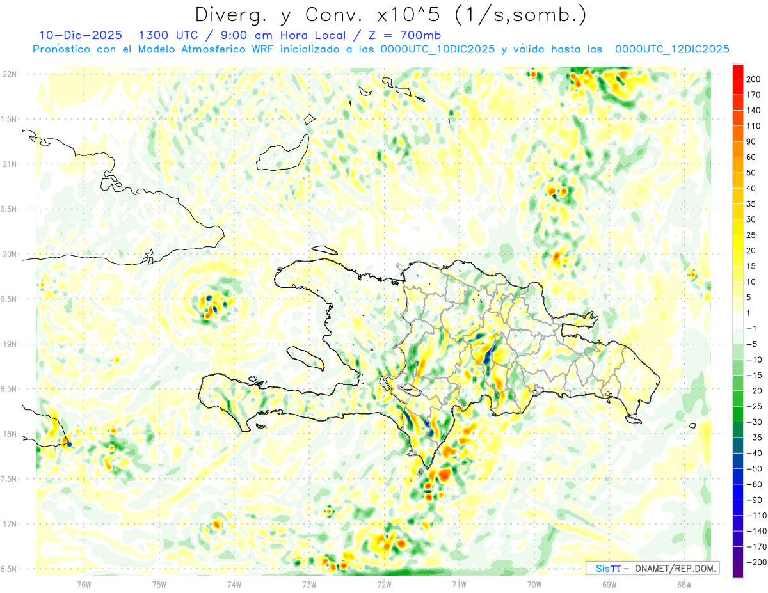768x593 pixels.
Task: Select the longitude label "69W"
Action: [609, 583]
